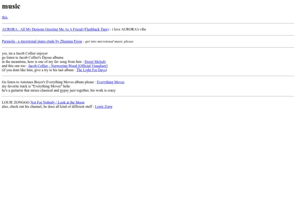
Task: Click text "i love AURORA's vibe"
Action: point(129,29)
